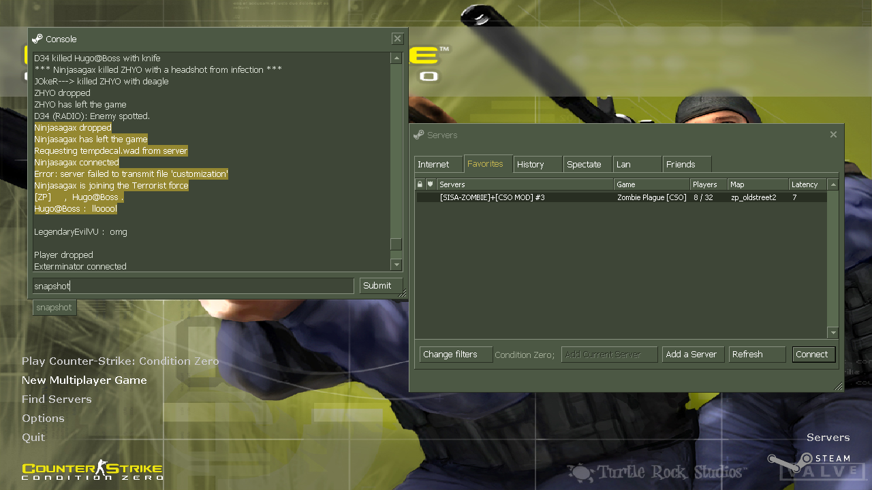Click the server list scroll down arrow
The image size is (872, 490).
tap(832, 333)
